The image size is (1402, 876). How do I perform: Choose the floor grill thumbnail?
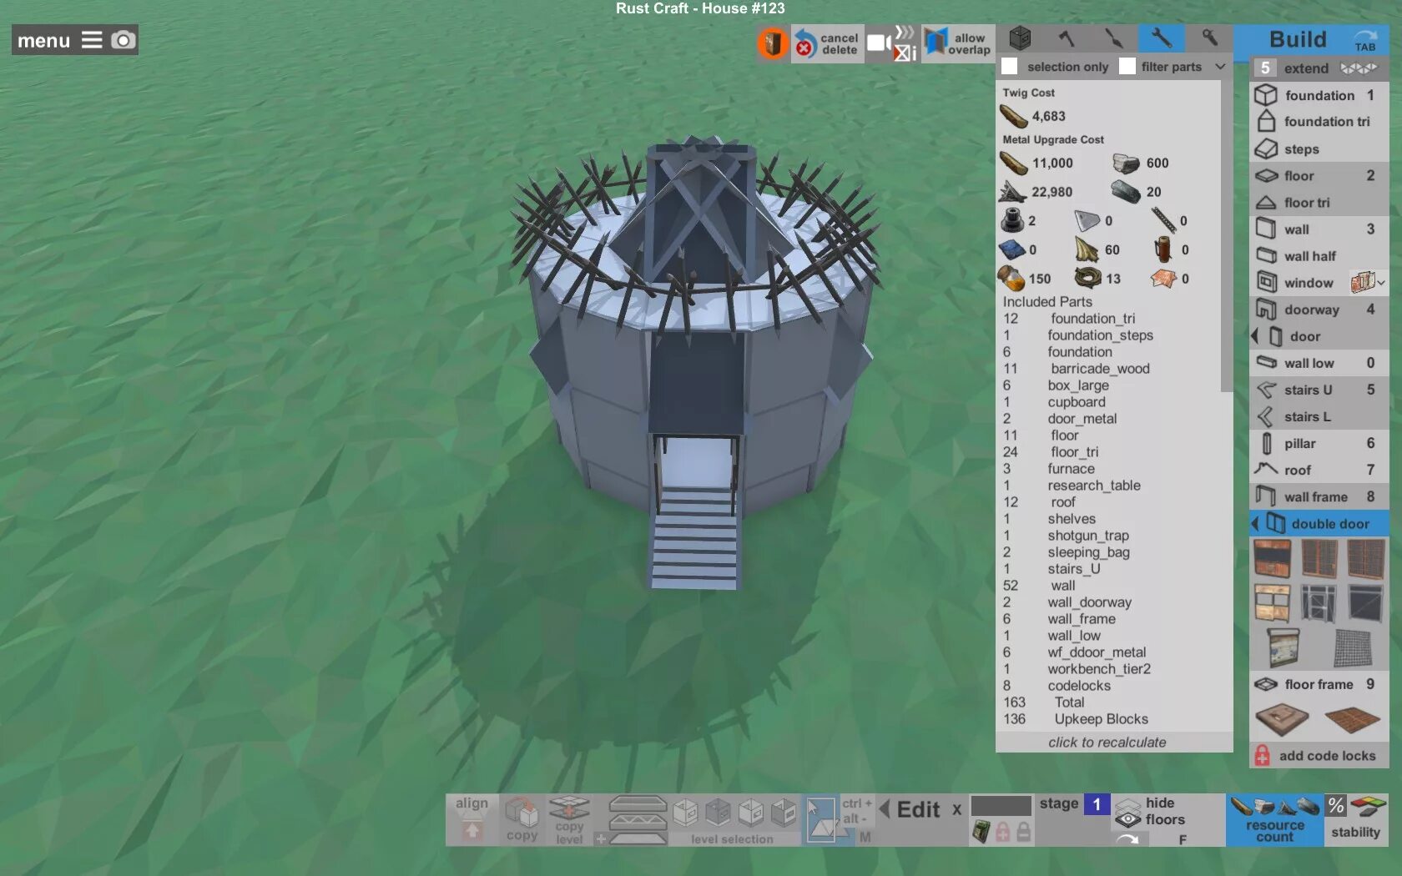[x=1352, y=719]
